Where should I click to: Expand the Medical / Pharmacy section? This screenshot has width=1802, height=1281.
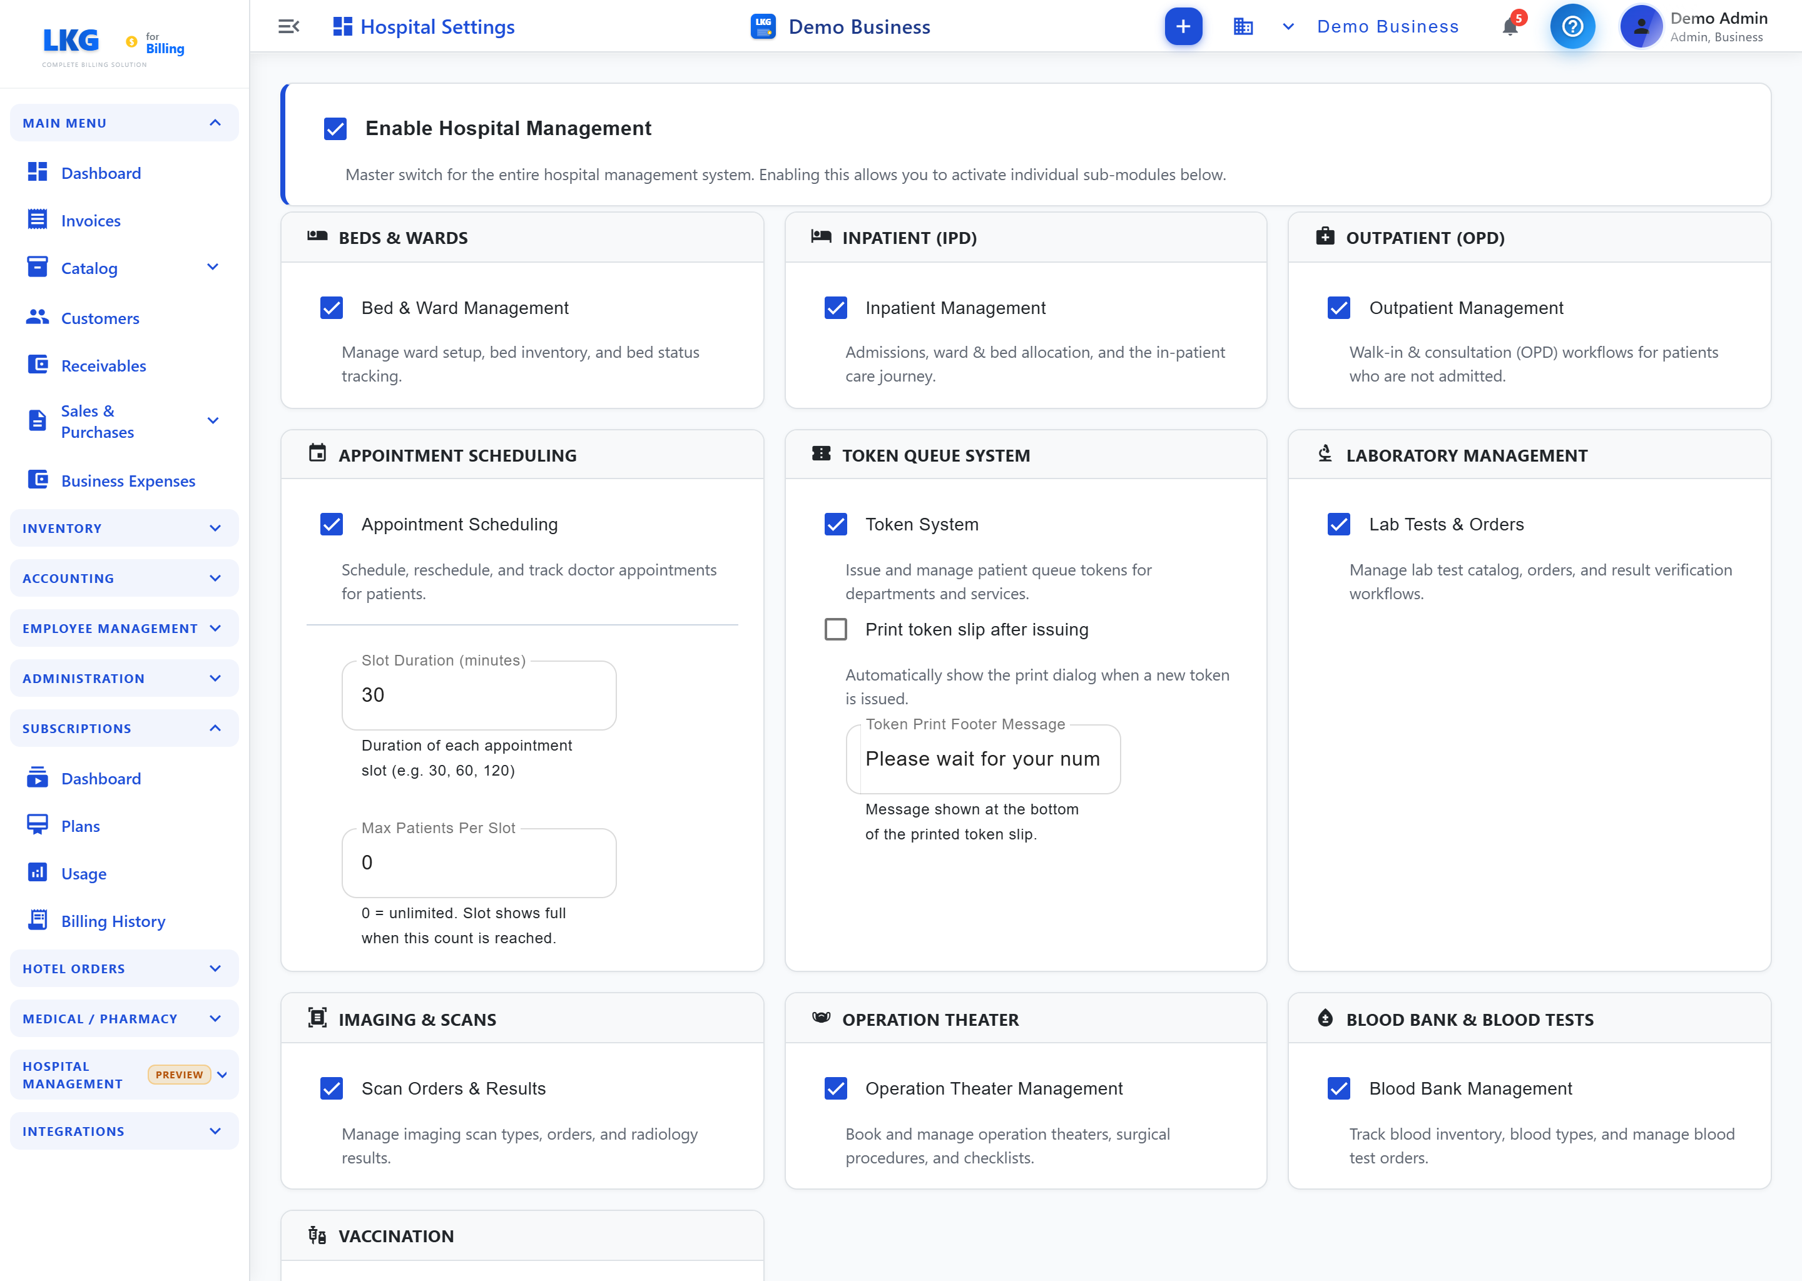pos(124,1019)
